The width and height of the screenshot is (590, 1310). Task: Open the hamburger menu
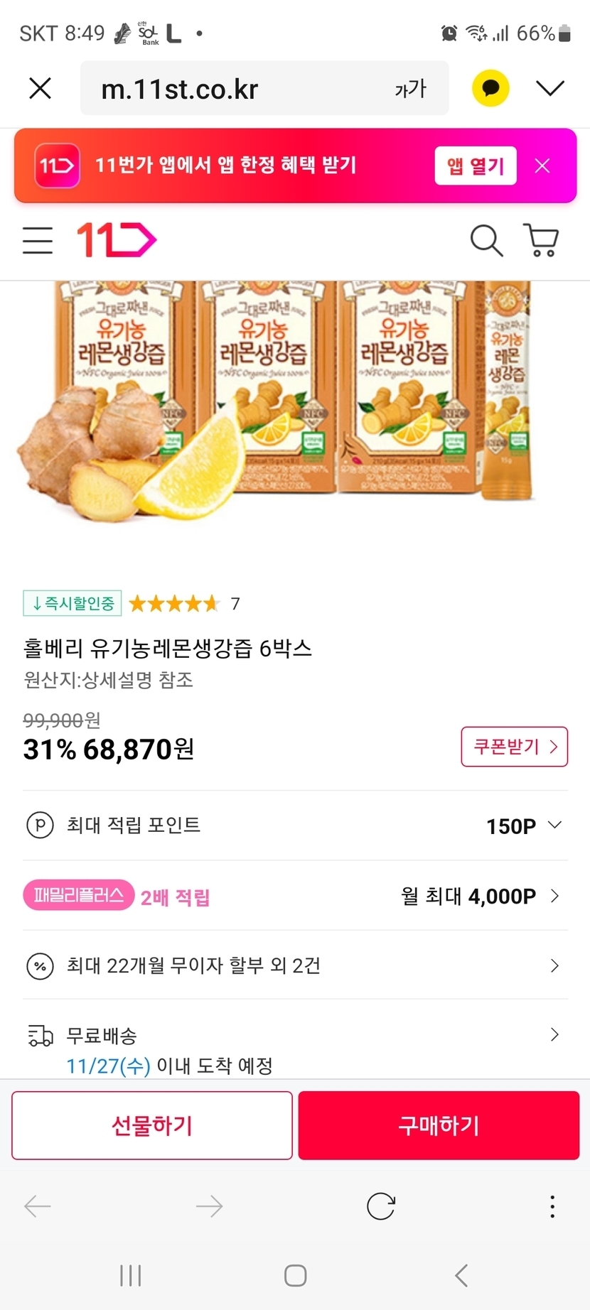click(x=38, y=240)
